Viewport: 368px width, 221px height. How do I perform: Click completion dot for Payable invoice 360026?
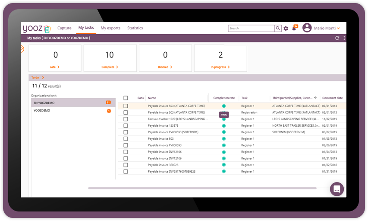point(223,165)
